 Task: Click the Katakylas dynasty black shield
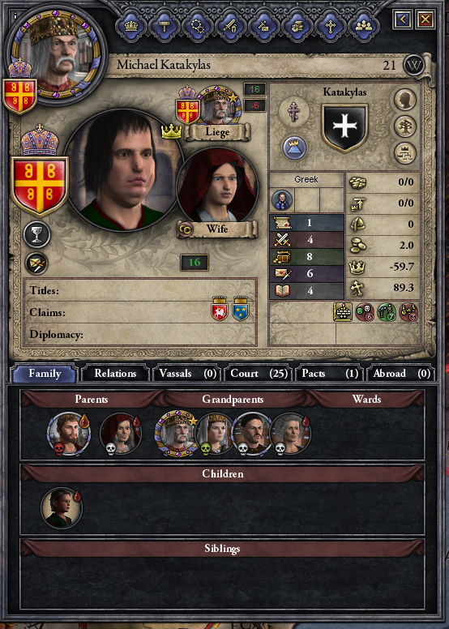pos(344,128)
